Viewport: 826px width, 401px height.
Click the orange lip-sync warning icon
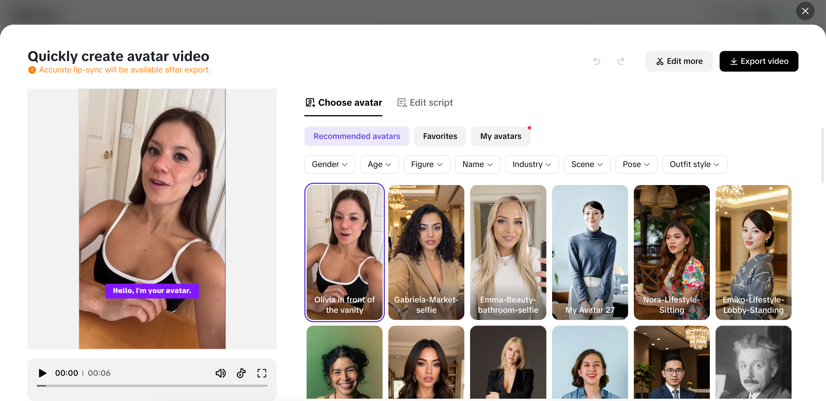(x=32, y=70)
